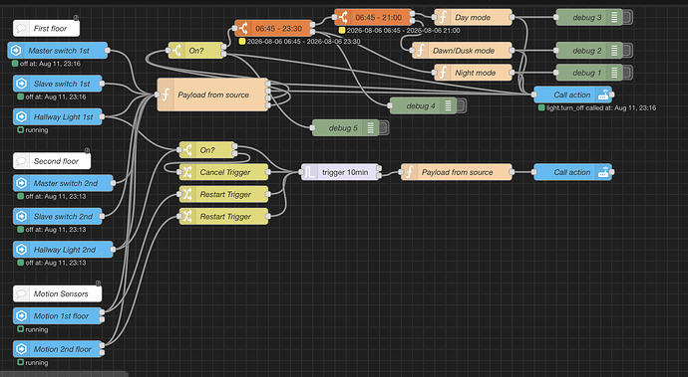Click the output port of Master switch 1st
Image resolution: width=688 pixels, height=377 pixels.
(x=108, y=51)
